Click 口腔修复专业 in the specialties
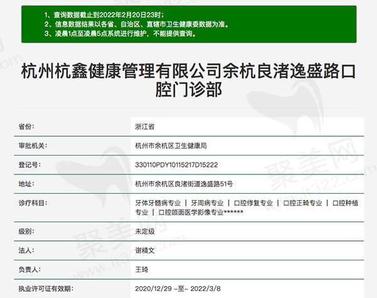This screenshot has height=298, width=377. [x=253, y=203]
